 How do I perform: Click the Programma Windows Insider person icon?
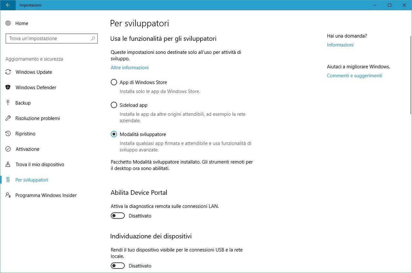point(8,195)
